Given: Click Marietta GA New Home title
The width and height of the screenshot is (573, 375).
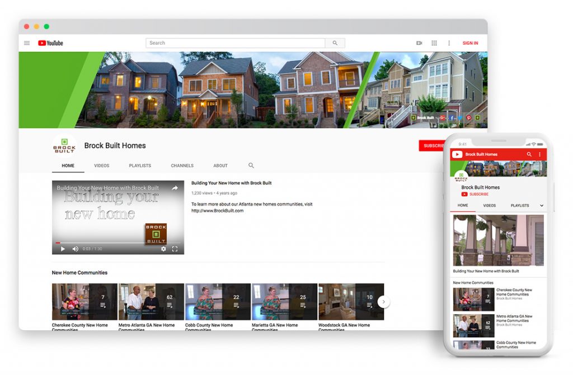Looking at the screenshot, I should 275,327.
